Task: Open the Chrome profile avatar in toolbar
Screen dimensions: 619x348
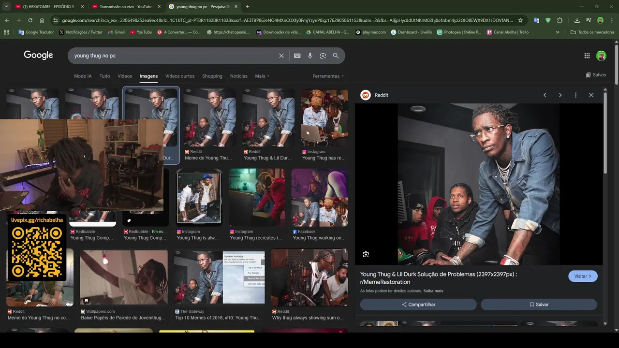Action: tap(600, 20)
